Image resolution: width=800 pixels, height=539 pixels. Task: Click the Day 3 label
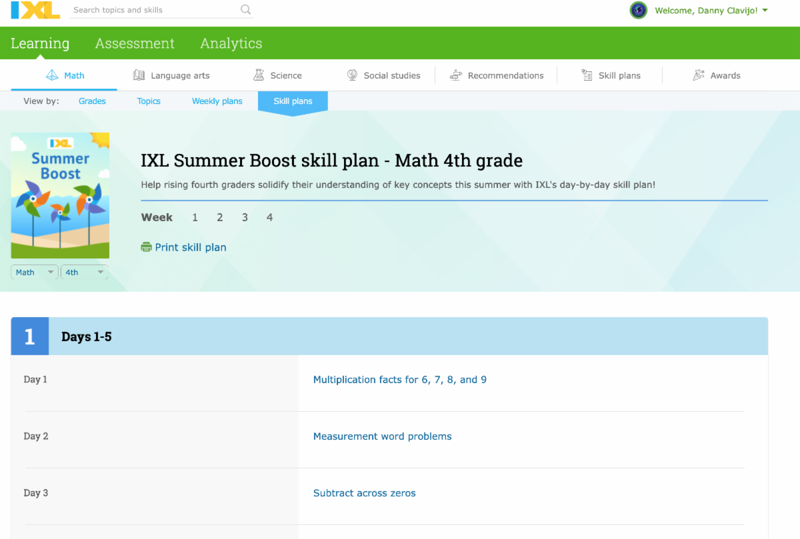tap(36, 492)
